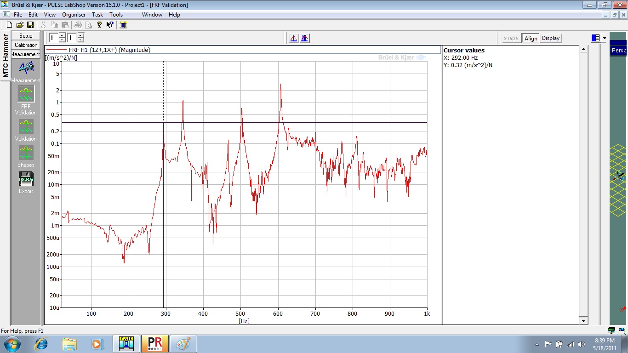Click the PULSE taskbar icon
This screenshot has height=353, width=628.
coord(126,344)
